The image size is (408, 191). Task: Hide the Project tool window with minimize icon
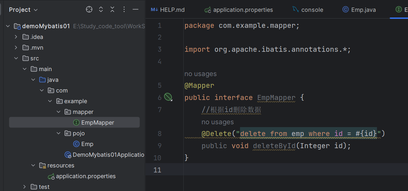[136, 10]
